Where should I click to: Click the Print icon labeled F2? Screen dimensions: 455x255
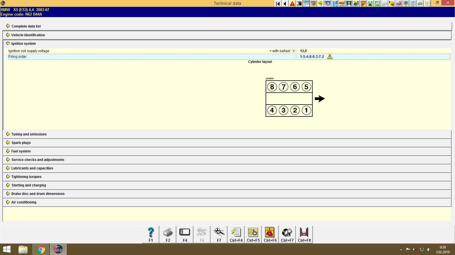167,234
